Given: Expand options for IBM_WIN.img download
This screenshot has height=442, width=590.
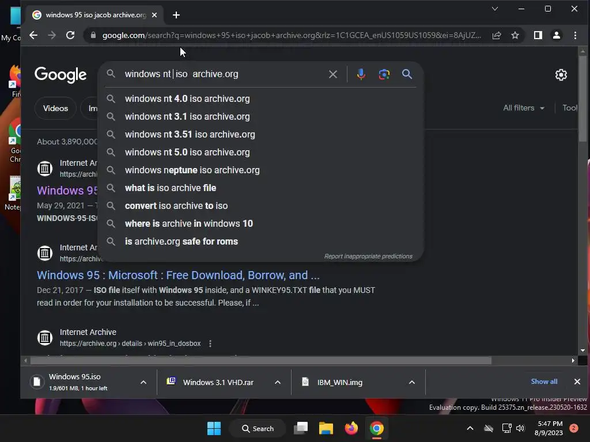Looking at the screenshot, I should point(412,382).
